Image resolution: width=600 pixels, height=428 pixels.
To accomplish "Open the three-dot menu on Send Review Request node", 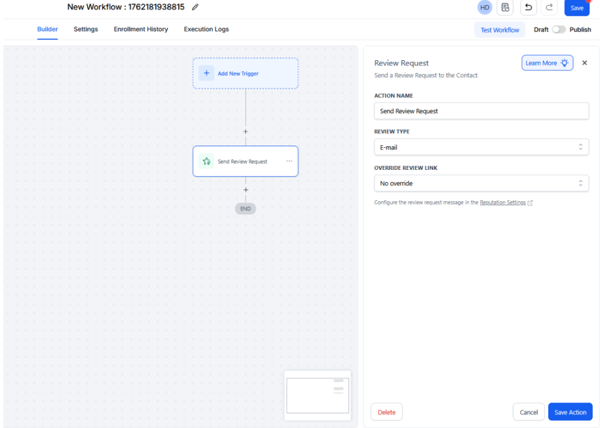I will click(x=289, y=161).
